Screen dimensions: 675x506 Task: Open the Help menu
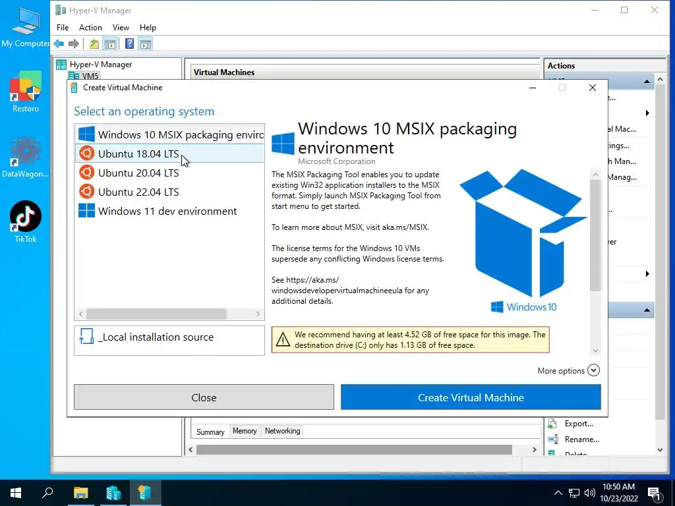pos(148,28)
